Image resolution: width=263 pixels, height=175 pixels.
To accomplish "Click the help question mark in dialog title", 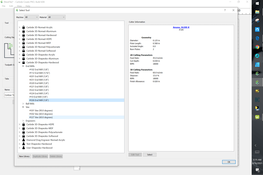I will 225,10.
